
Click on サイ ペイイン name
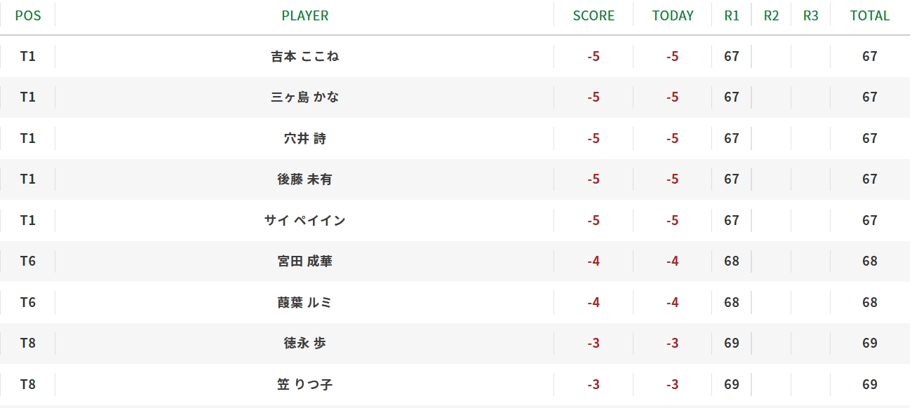coord(304,220)
